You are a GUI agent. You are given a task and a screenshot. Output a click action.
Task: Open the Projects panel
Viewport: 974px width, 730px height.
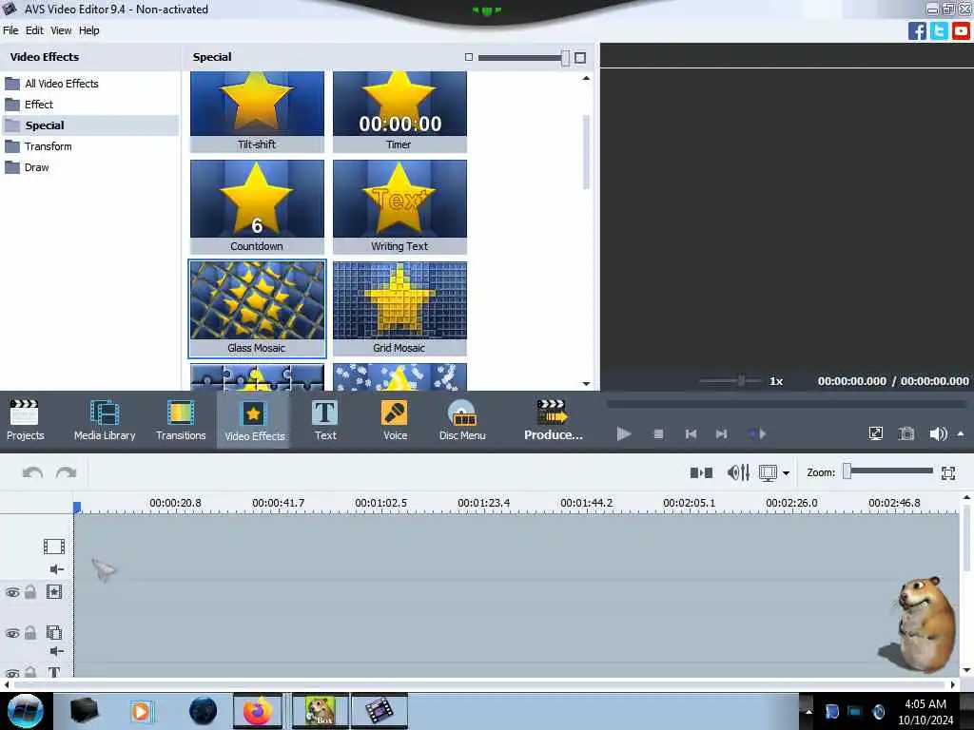point(25,419)
